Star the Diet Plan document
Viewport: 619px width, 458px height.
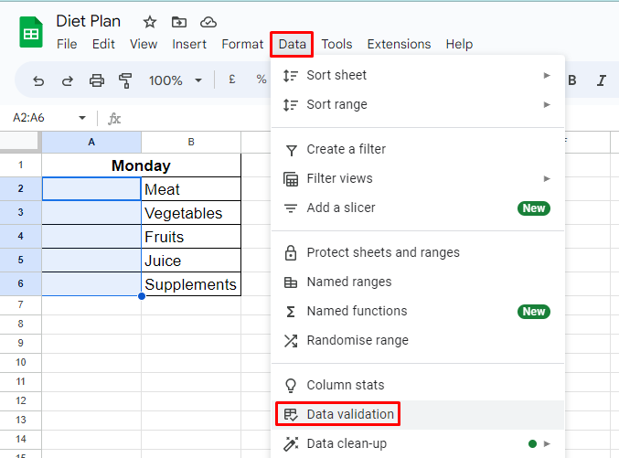[x=150, y=22]
